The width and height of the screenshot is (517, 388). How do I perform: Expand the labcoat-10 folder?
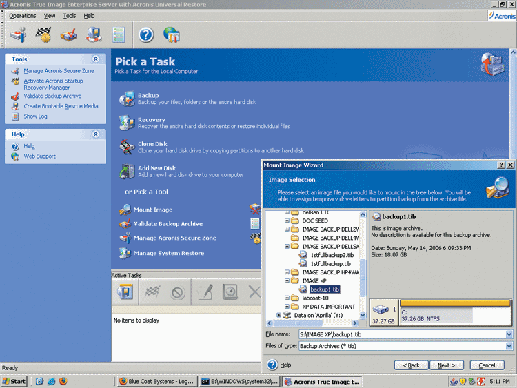[287, 298]
